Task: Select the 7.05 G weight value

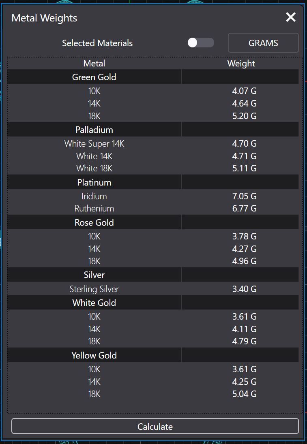Action: pos(244,196)
